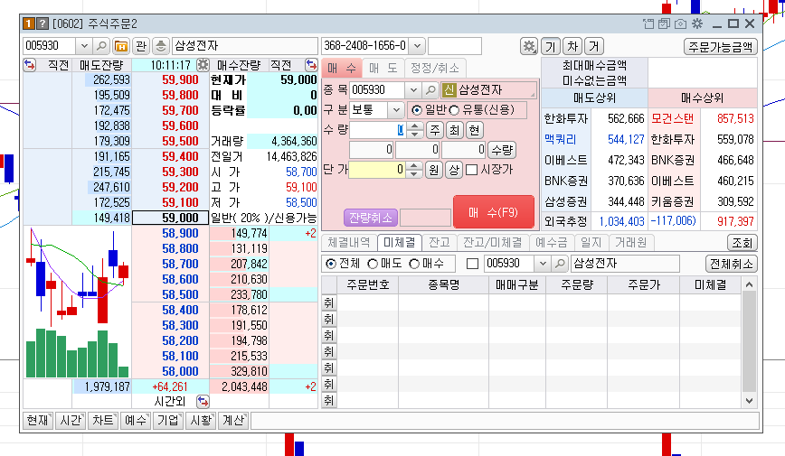Click the 기 button
785x456 pixels.
pos(550,46)
